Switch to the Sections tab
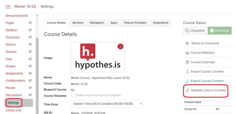 pos(78,23)
